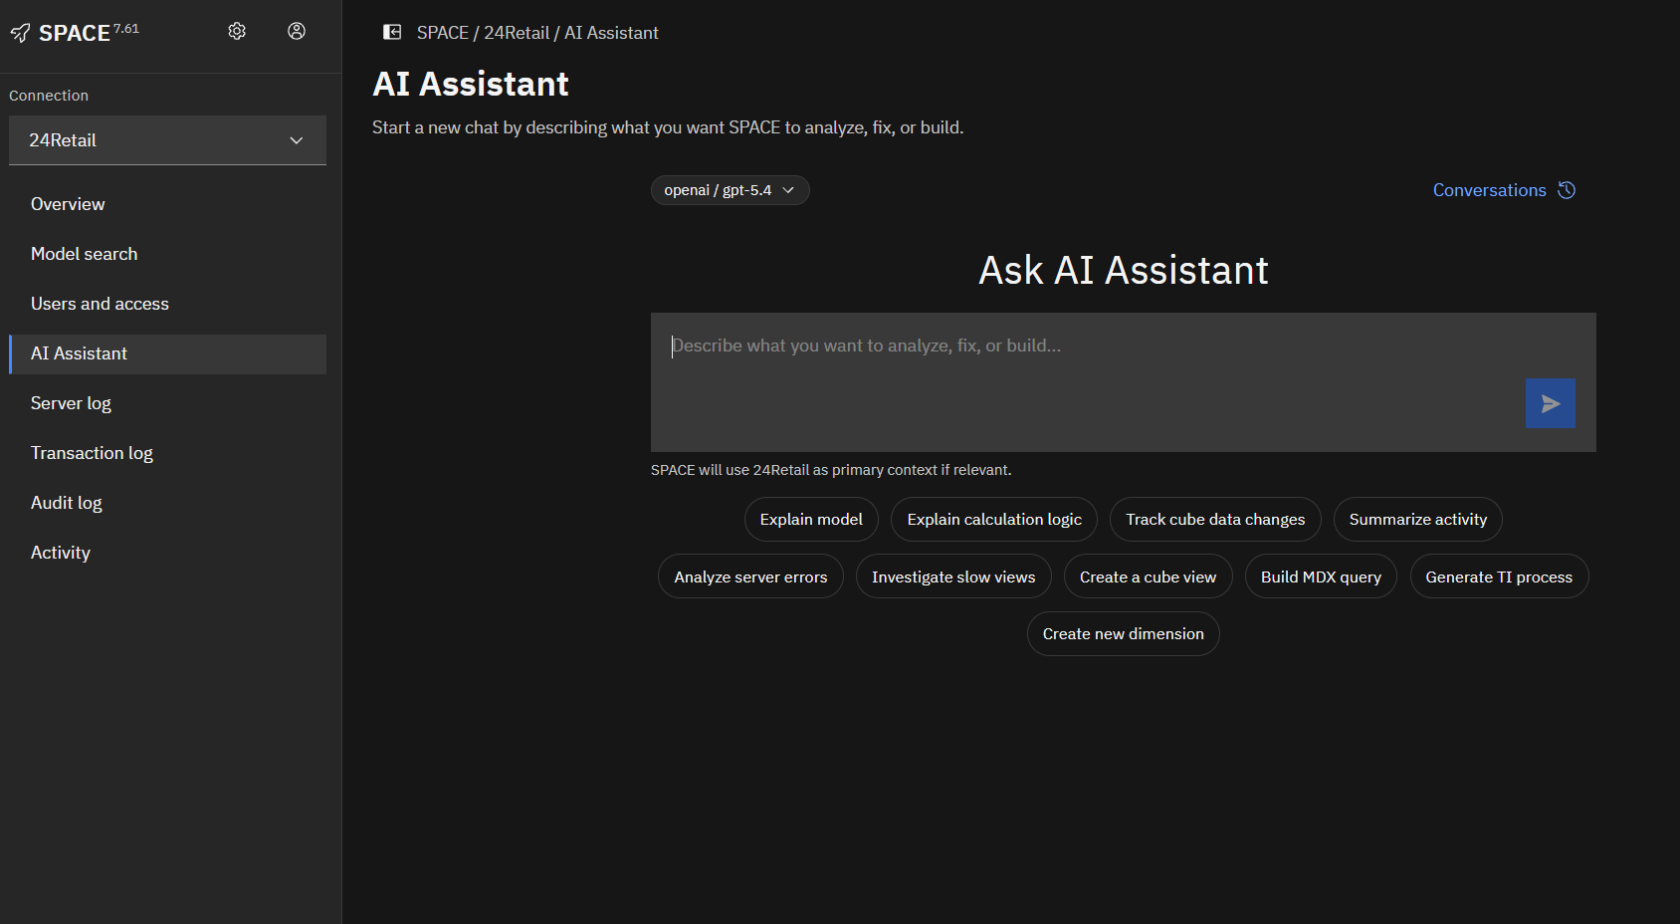This screenshot has height=924, width=1680.
Task: Open the Conversations history link
Action: pyautogui.click(x=1504, y=190)
